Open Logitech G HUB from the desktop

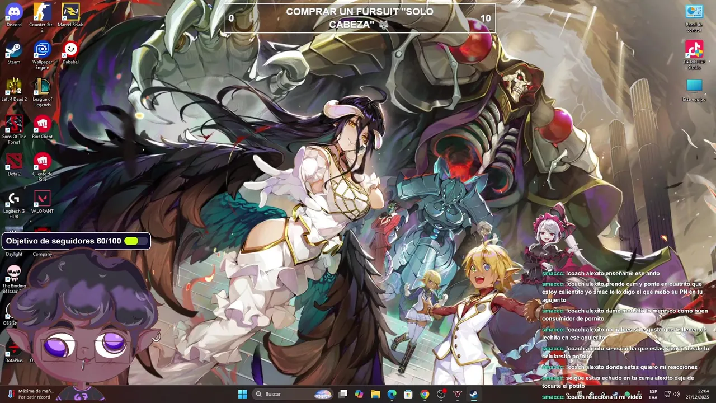pos(14,205)
